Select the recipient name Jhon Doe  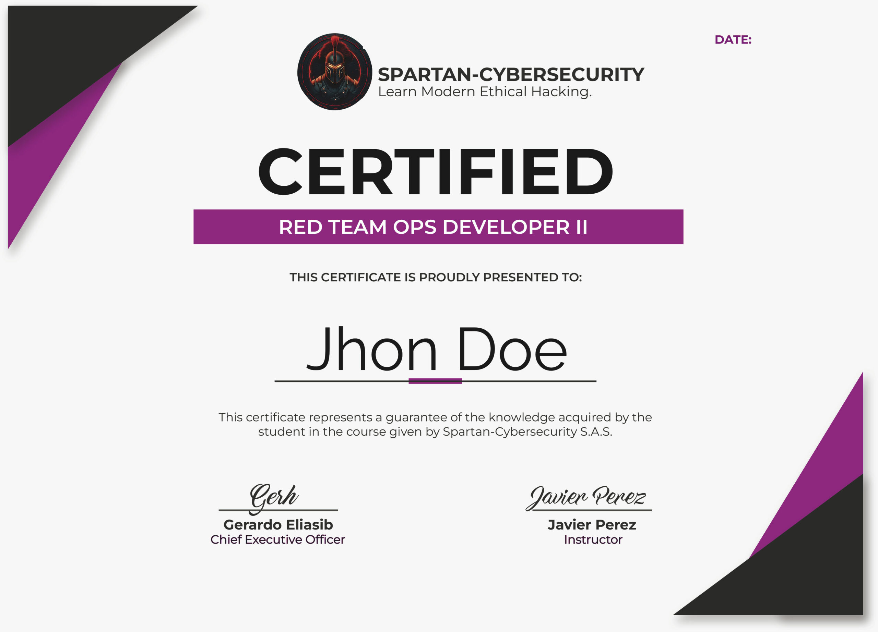pos(437,349)
